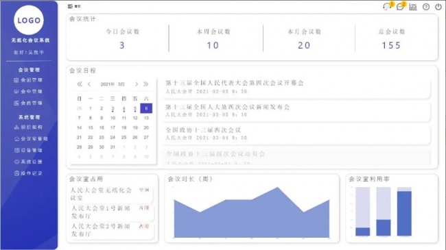The width and height of the screenshot is (446, 250).
Task: Select March 31 in the calendar
Action: (x=113, y=147)
